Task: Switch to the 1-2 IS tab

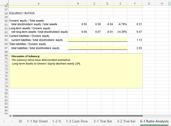Action: [57, 121]
